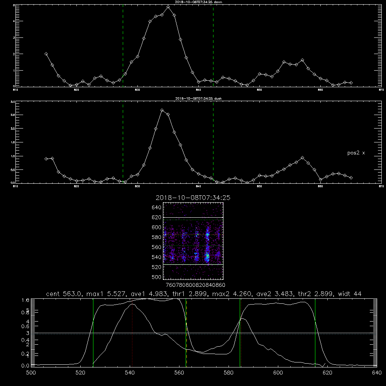386x386 pixels.
Task: Click heatmap y-axis label 500
Action: point(157,277)
